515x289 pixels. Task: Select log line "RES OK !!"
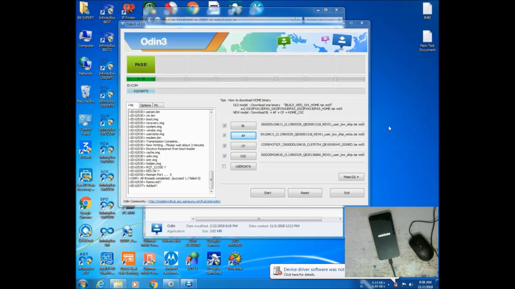(144, 171)
